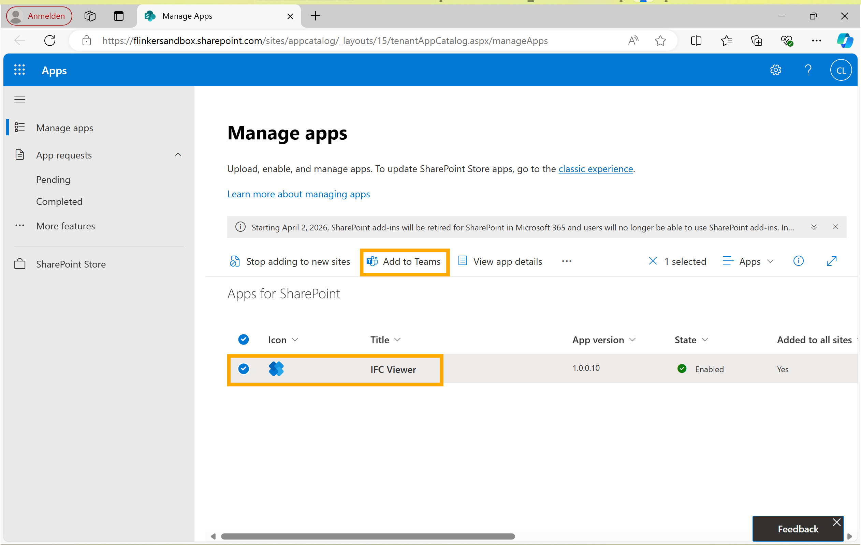Deselect the IFC Viewer row checkbox
This screenshot has width=861, height=545.
(x=244, y=368)
